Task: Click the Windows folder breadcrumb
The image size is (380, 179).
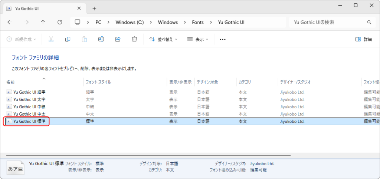Action: (x=168, y=22)
